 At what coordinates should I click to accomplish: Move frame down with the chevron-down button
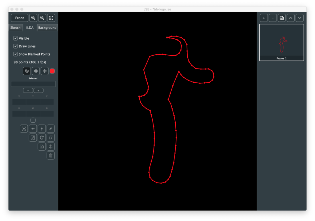(x=300, y=18)
